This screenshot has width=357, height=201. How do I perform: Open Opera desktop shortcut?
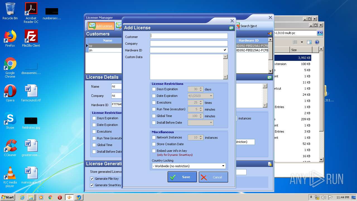pos(10,93)
